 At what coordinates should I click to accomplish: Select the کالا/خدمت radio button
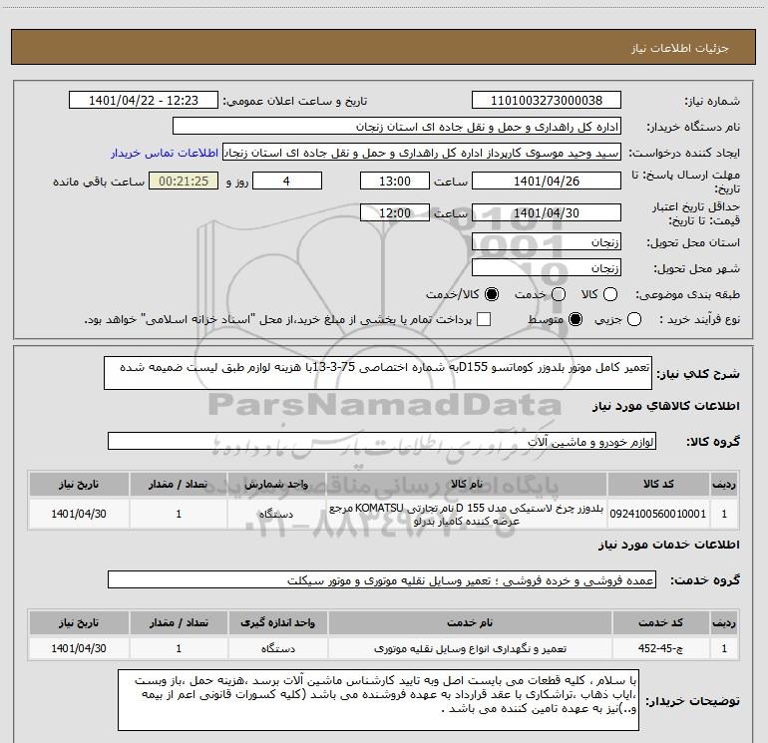[x=492, y=294]
